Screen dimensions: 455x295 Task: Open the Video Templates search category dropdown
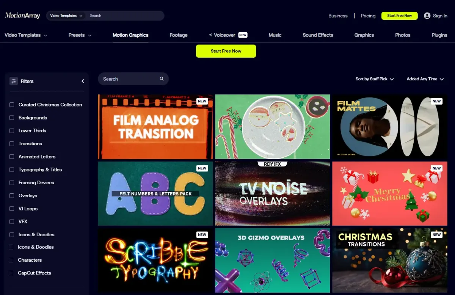(x=66, y=16)
